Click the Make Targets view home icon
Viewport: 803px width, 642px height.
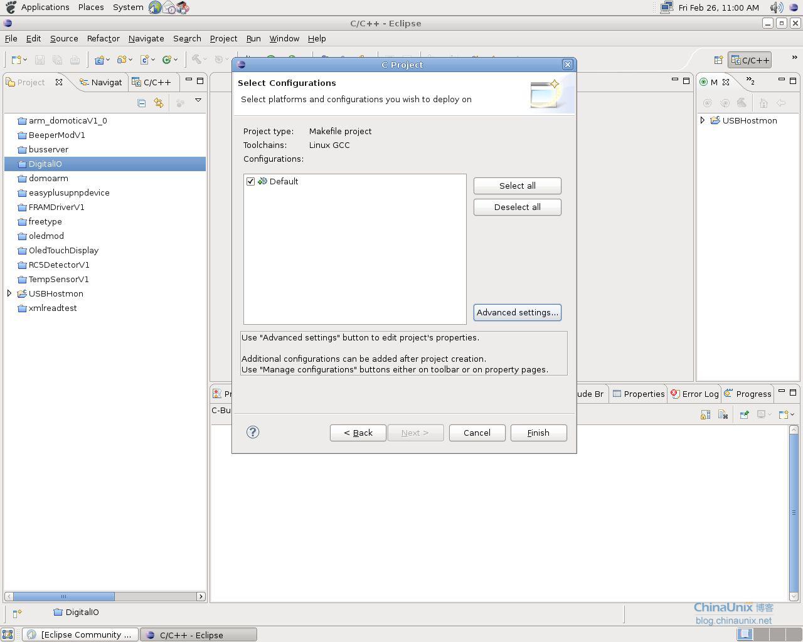coord(763,103)
